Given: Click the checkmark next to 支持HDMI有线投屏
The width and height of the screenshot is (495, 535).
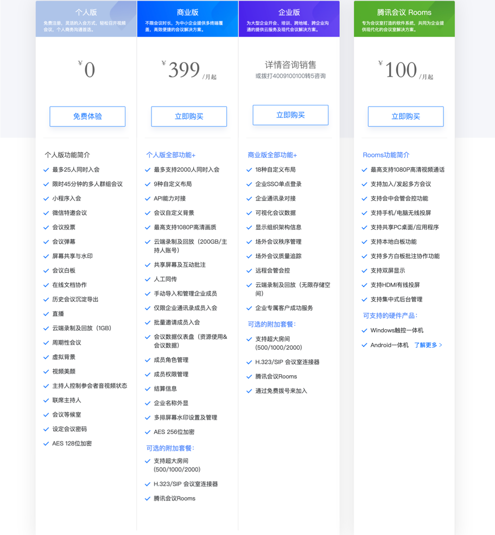Looking at the screenshot, I should [x=365, y=285].
